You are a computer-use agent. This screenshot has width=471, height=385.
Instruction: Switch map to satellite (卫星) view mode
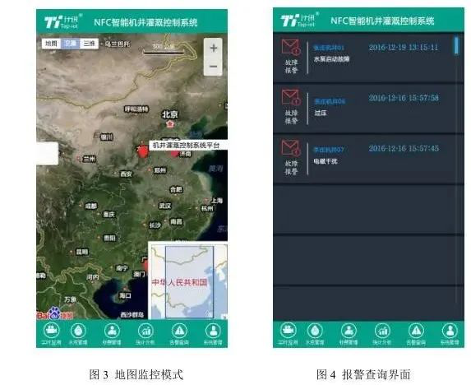point(71,44)
